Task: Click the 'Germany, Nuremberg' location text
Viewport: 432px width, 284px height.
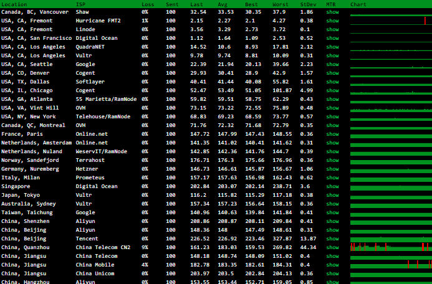Action: coord(30,169)
